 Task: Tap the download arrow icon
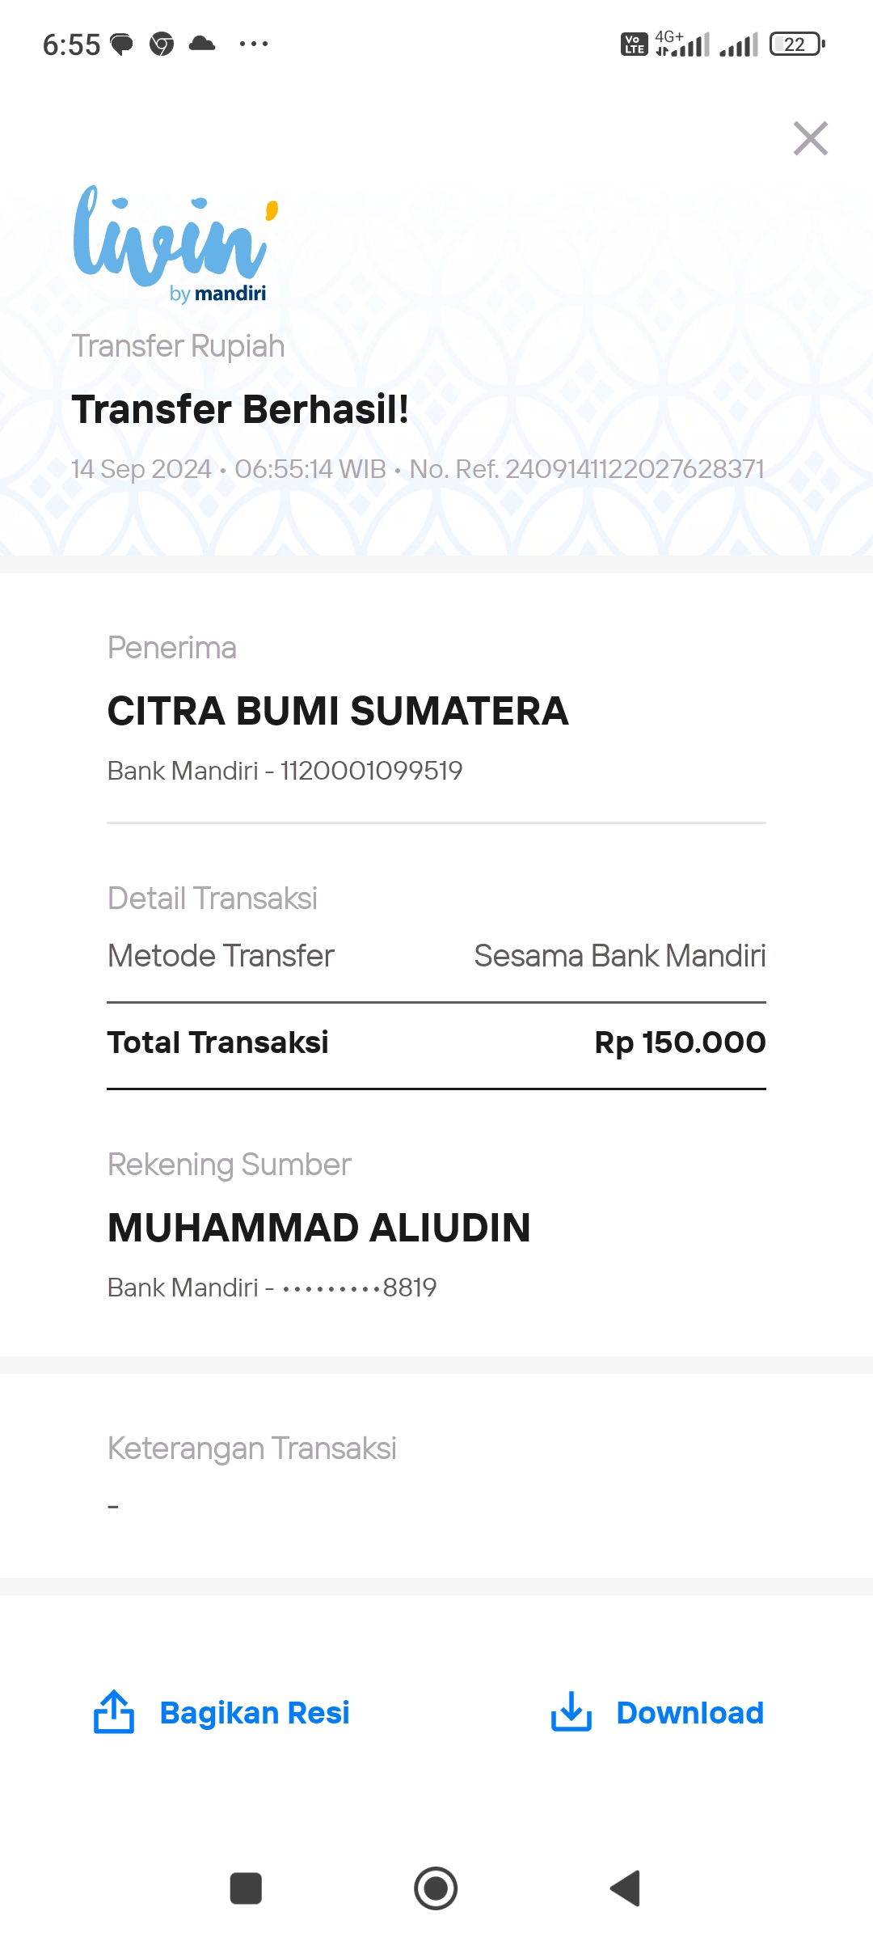pos(571,1712)
